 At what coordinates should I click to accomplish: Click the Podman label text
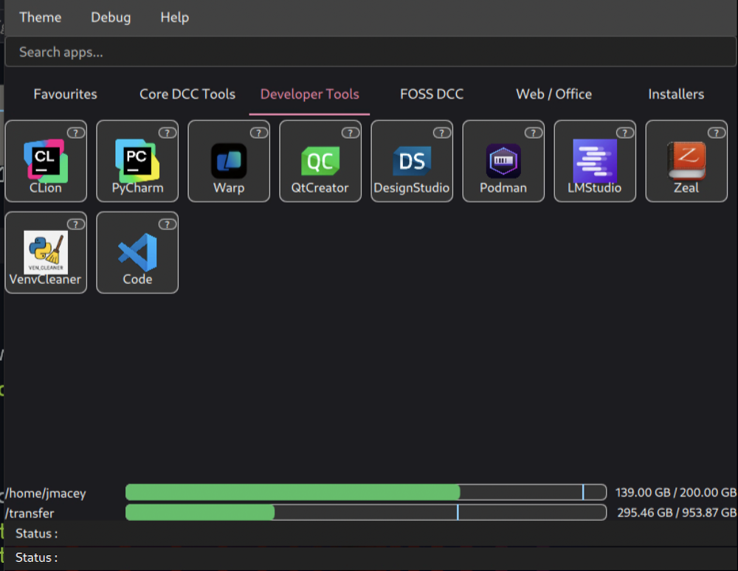pyautogui.click(x=503, y=188)
